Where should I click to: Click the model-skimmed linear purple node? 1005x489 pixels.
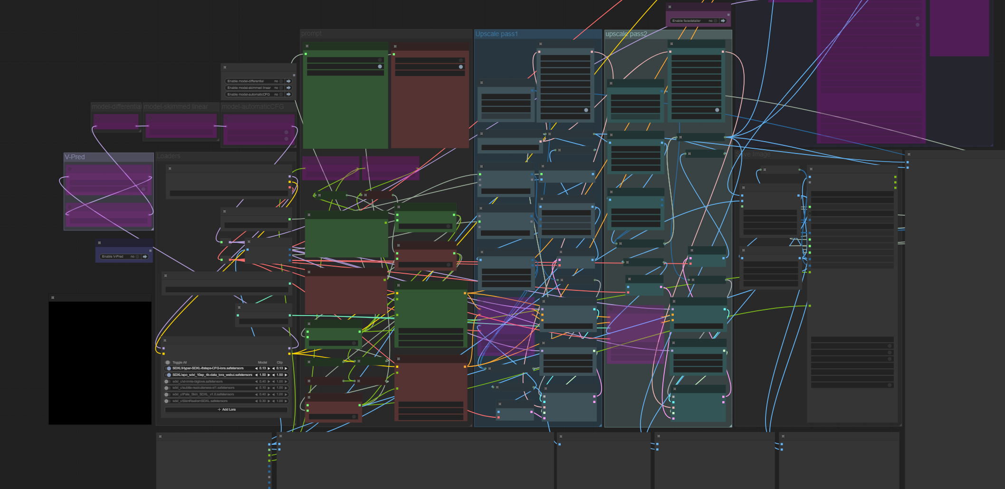[181, 126]
